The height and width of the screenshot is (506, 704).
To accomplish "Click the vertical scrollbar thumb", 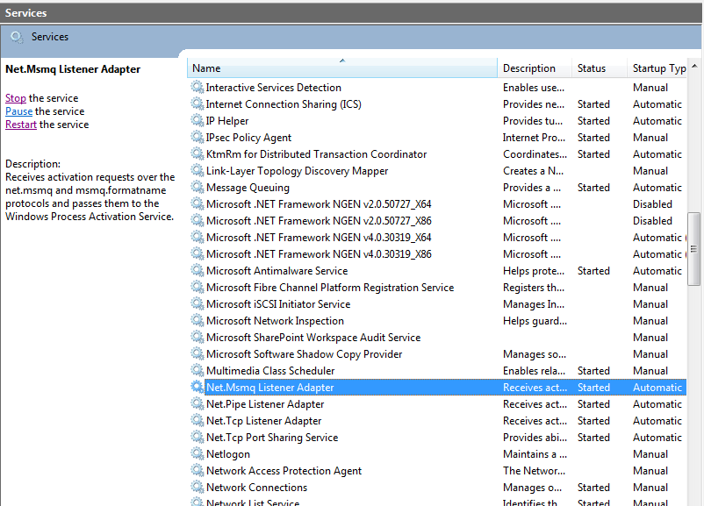I will [694, 246].
